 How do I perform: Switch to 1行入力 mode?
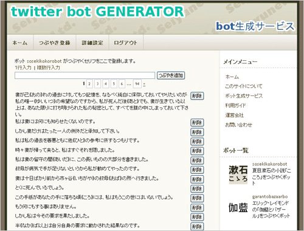click(x=23, y=67)
